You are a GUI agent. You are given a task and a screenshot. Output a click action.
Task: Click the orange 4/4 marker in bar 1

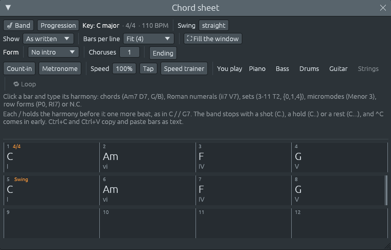pos(16,147)
